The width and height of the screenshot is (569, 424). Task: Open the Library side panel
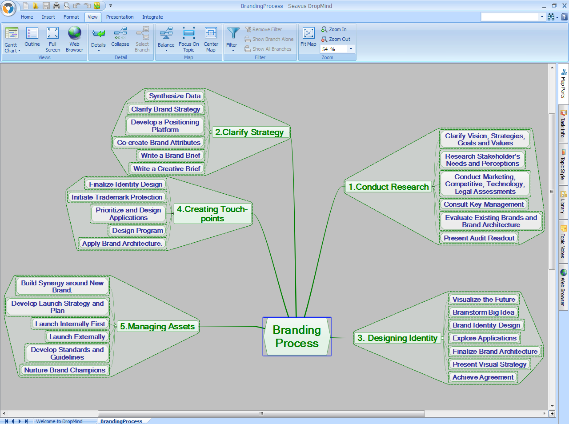coord(563,203)
